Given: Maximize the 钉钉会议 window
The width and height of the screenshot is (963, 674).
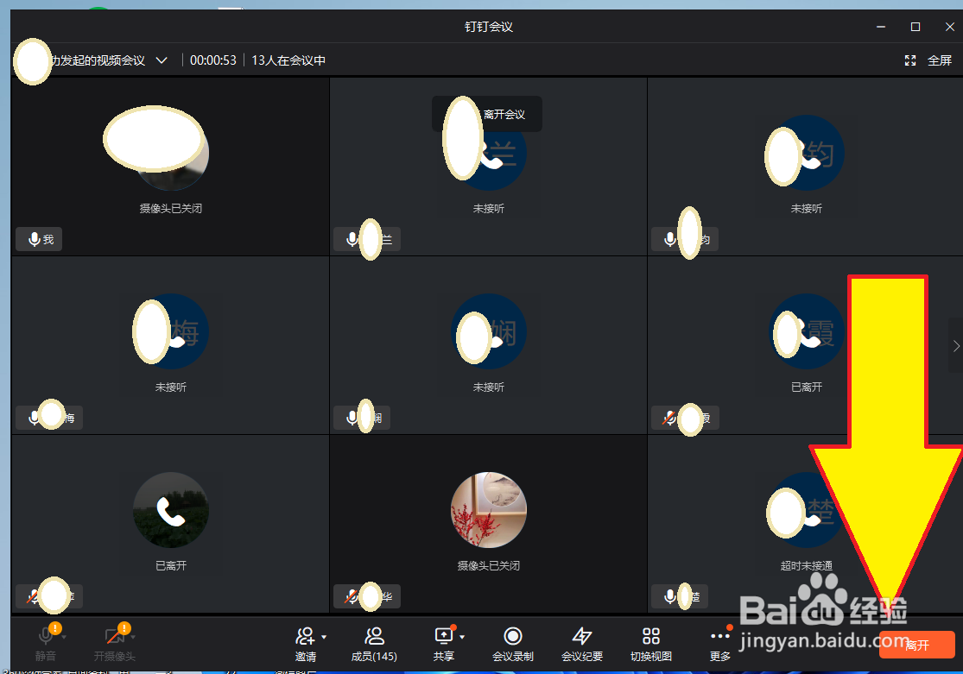Looking at the screenshot, I should (x=915, y=27).
